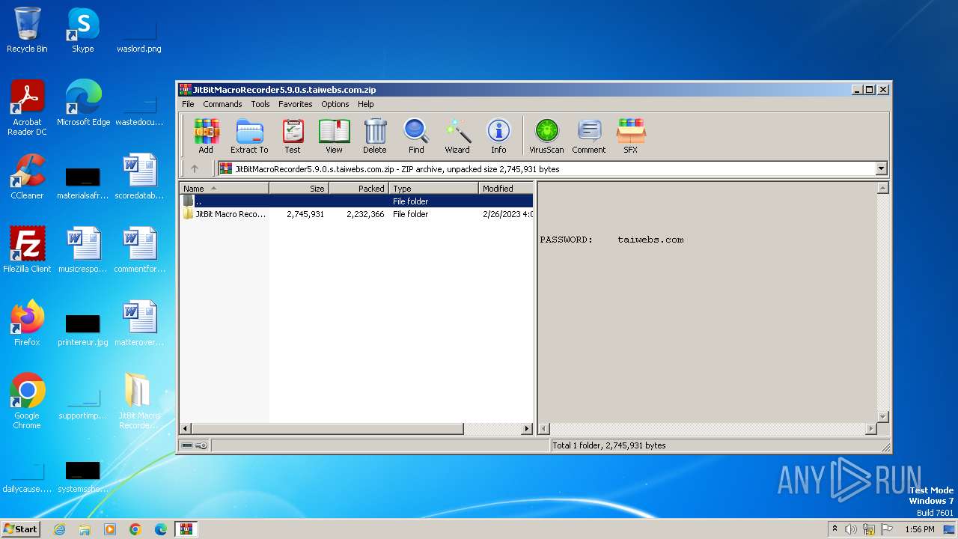This screenshot has height=539, width=958.
Task: Launch the Wizard tool
Action: point(457,135)
